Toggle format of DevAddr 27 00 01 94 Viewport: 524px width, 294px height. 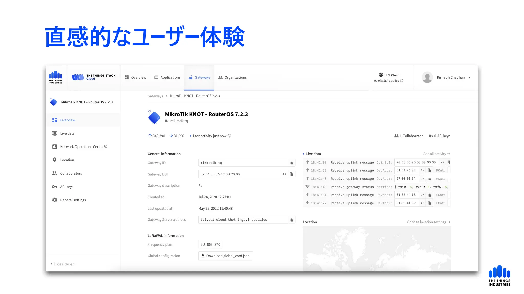pos(422,179)
